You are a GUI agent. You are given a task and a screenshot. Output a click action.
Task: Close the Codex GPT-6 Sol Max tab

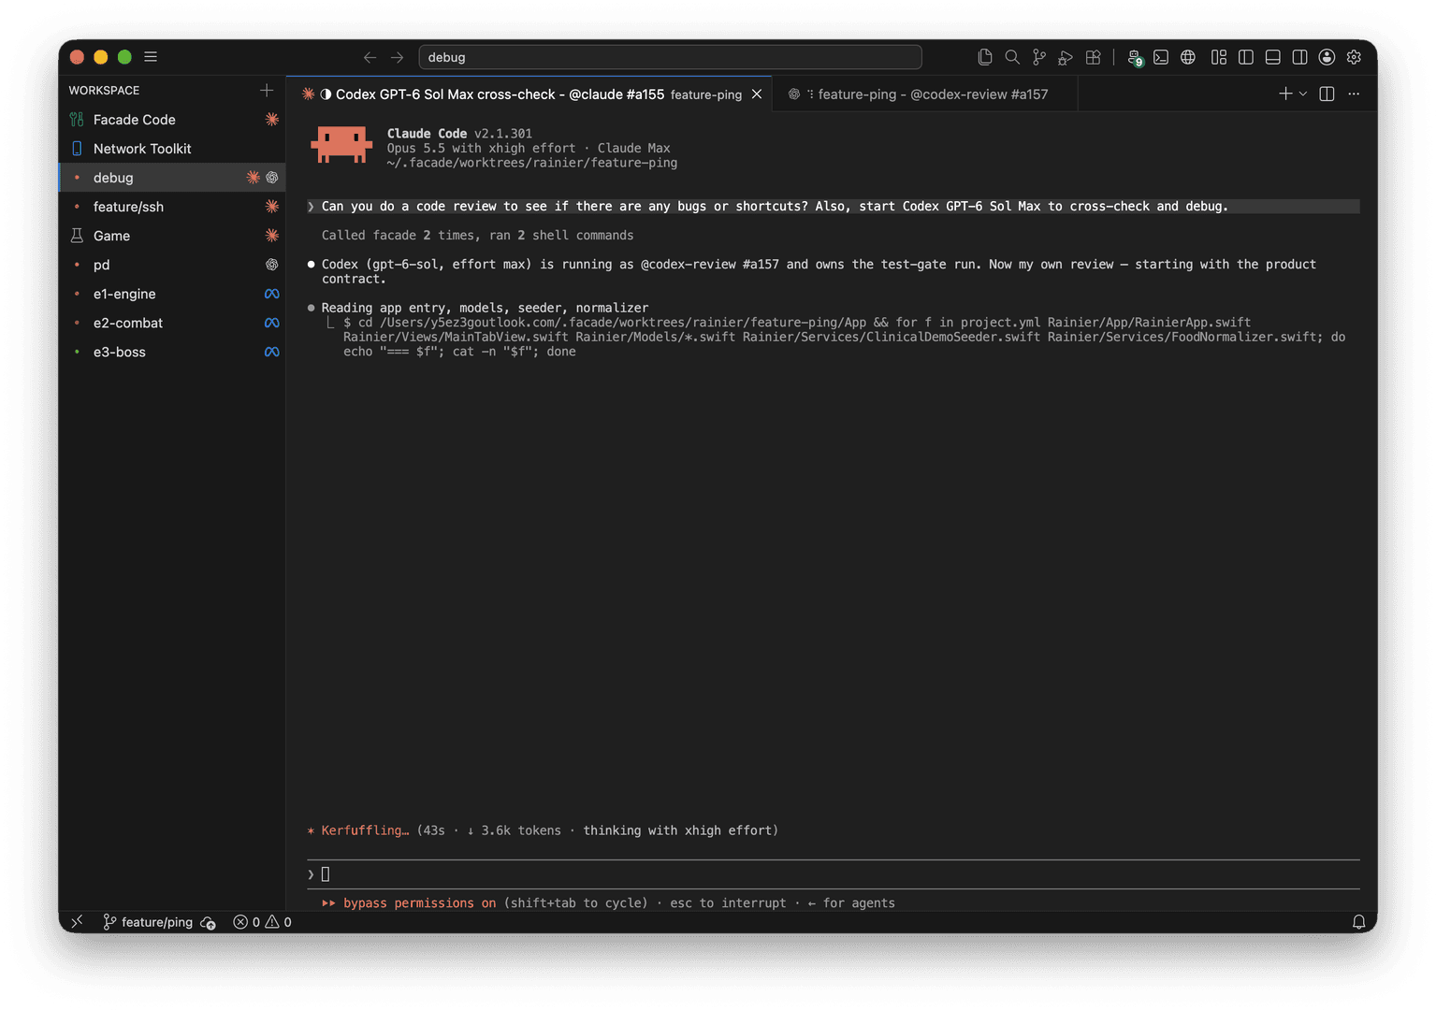click(757, 94)
